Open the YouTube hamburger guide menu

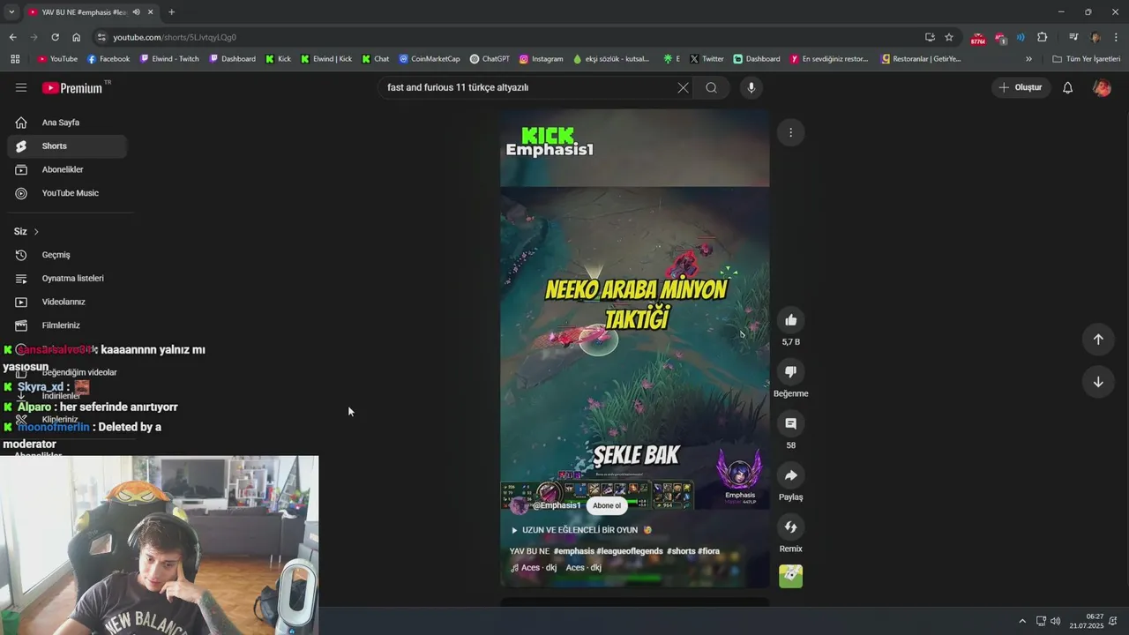point(21,87)
